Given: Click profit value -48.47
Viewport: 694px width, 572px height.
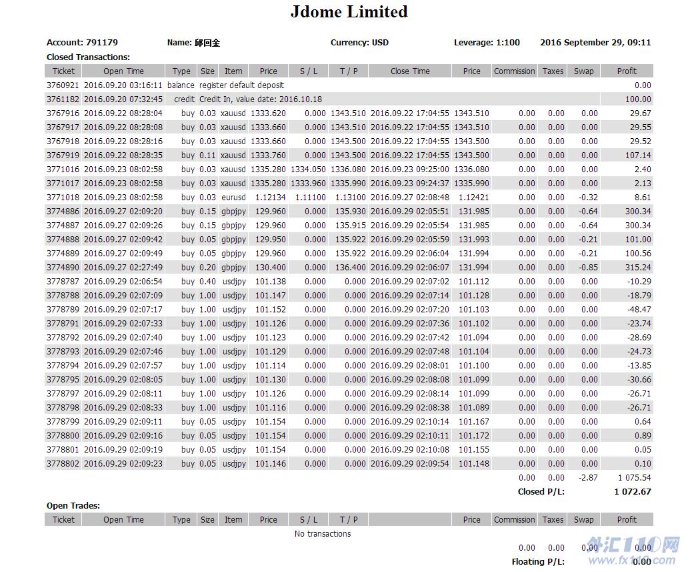Looking at the screenshot, I should (x=639, y=310).
